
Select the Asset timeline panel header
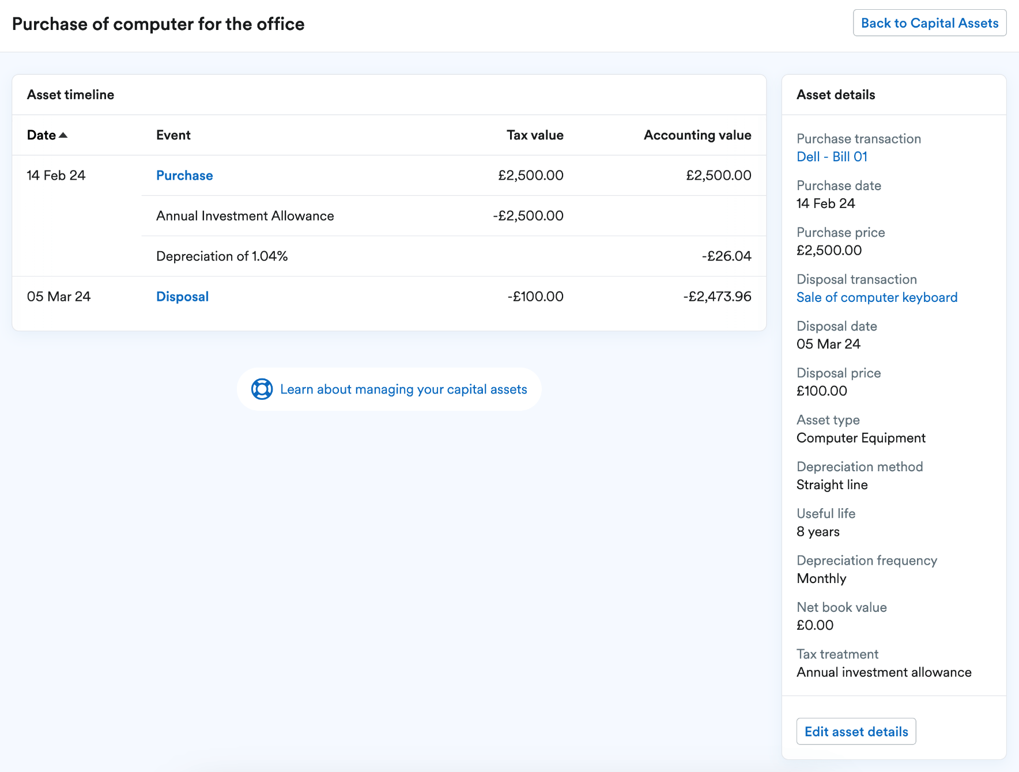[x=70, y=94]
